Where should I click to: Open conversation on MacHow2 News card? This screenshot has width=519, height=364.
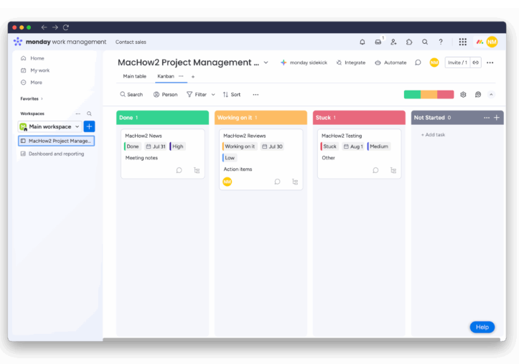(x=179, y=171)
